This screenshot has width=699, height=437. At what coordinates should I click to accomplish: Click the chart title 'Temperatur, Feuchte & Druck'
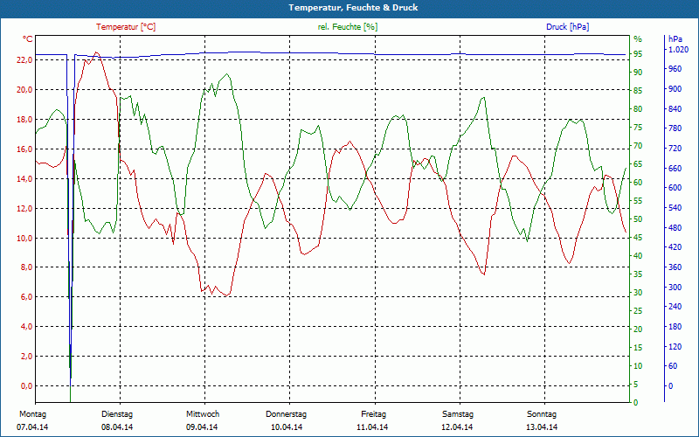(x=349, y=7)
